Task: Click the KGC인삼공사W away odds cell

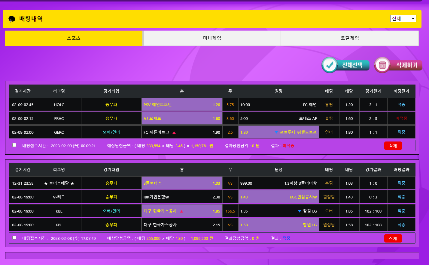Action: coord(278,197)
